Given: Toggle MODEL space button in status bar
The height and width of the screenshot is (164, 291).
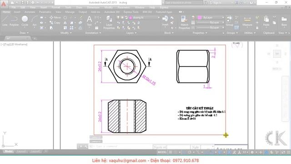Looking at the screenshot, I should click(x=162, y=152).
